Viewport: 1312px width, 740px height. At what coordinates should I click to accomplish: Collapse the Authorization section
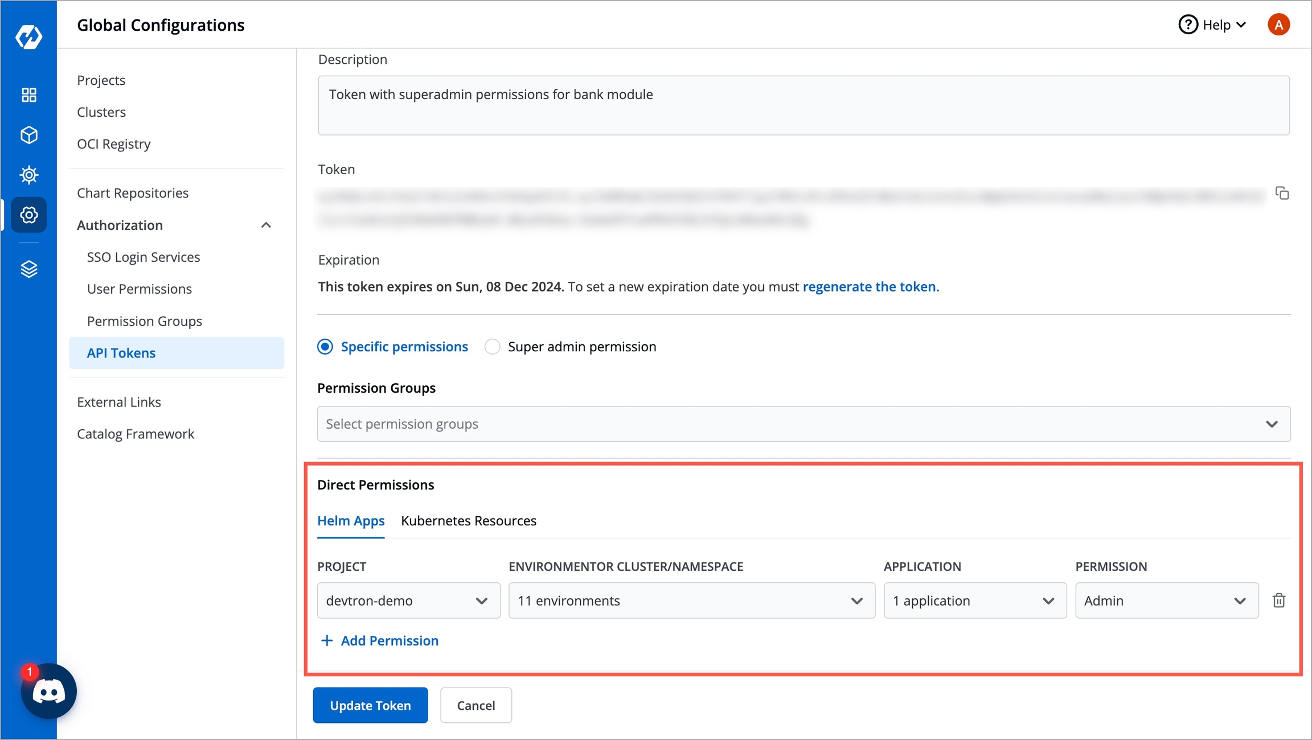pos(266,225)
